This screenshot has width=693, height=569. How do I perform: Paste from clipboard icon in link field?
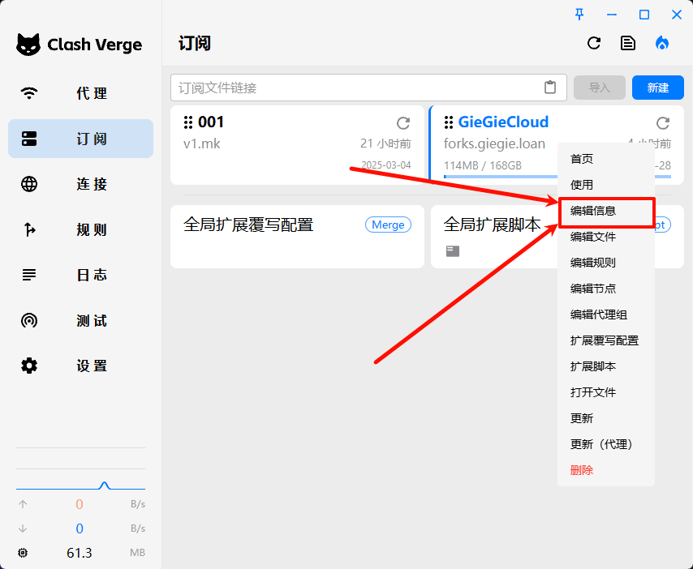(550, 88)
